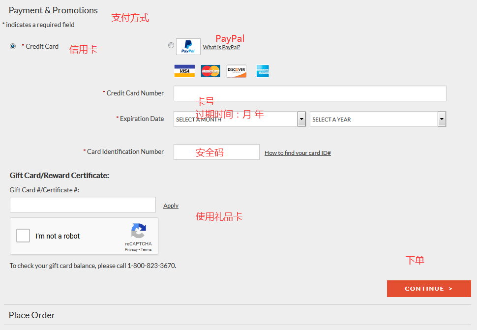This screenshot has width=477, height=330.
Task: Open the What is PayPal link
Action: pyautogui.click(x=221, y=47)
